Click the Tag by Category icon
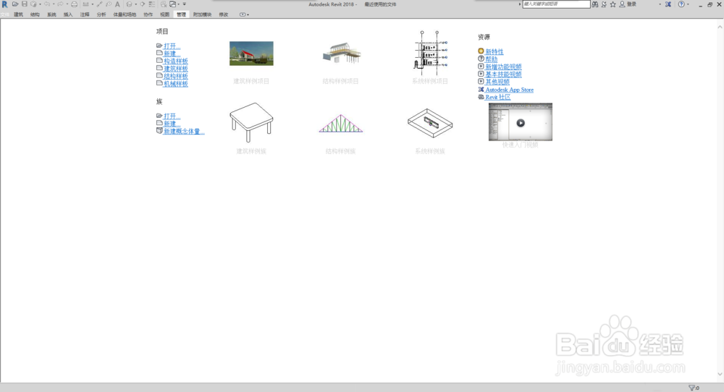724x392 pixels. 109,4
